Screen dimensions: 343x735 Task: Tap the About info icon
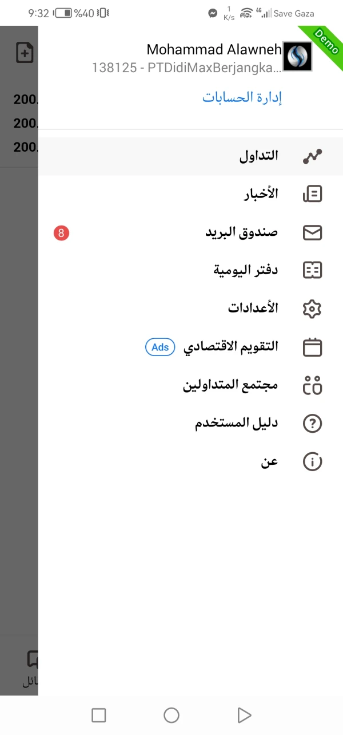point(312,462)
